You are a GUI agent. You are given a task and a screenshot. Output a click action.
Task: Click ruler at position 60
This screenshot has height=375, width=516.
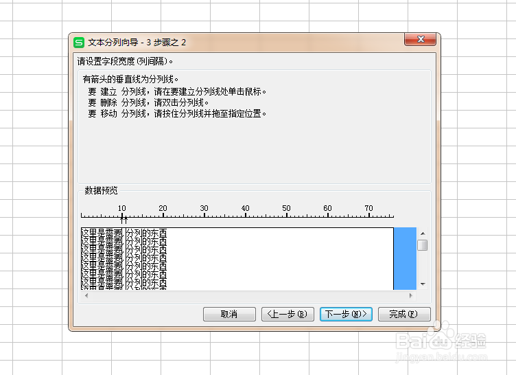pyautogui.click(x=327, y=216)
